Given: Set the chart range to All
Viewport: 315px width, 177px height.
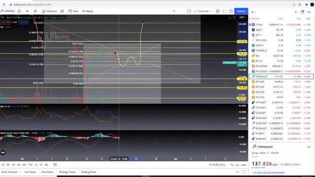Looking at the screenshot, I should click(46, 165).
